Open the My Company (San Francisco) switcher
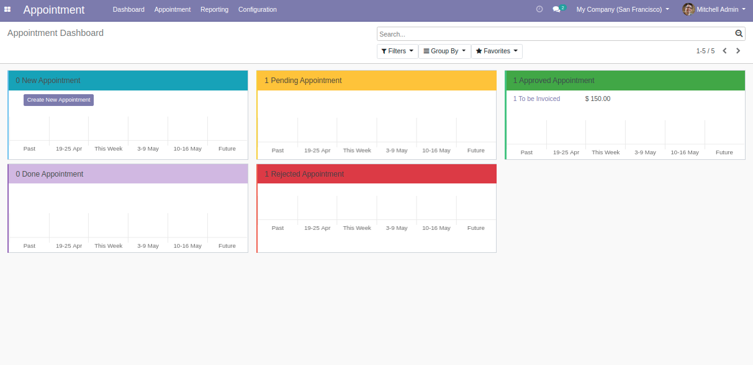 [x=622, y=9]
